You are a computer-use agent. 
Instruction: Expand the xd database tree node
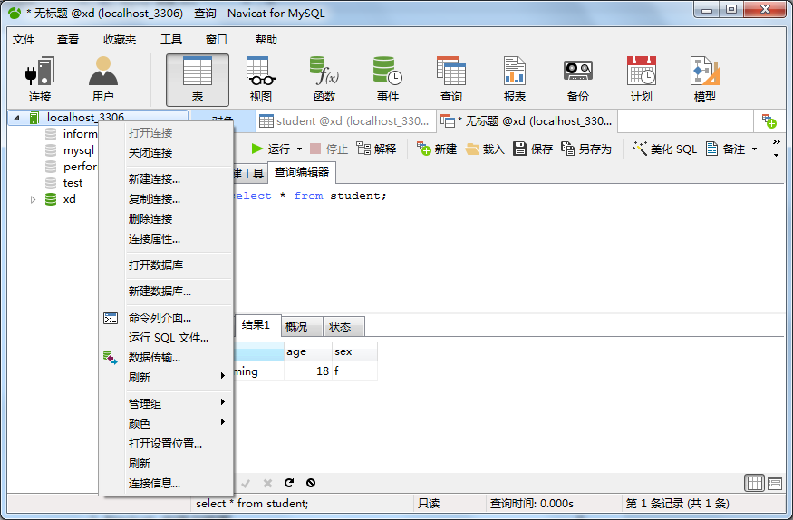click(33, 199)
